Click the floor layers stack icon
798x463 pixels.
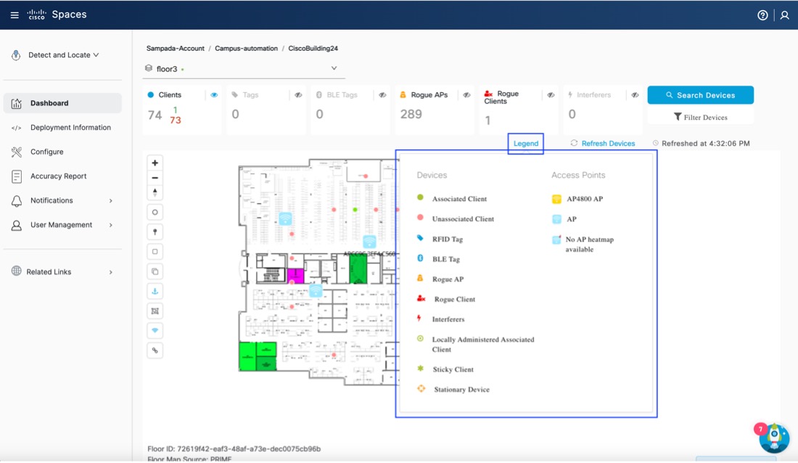[149, 68]
